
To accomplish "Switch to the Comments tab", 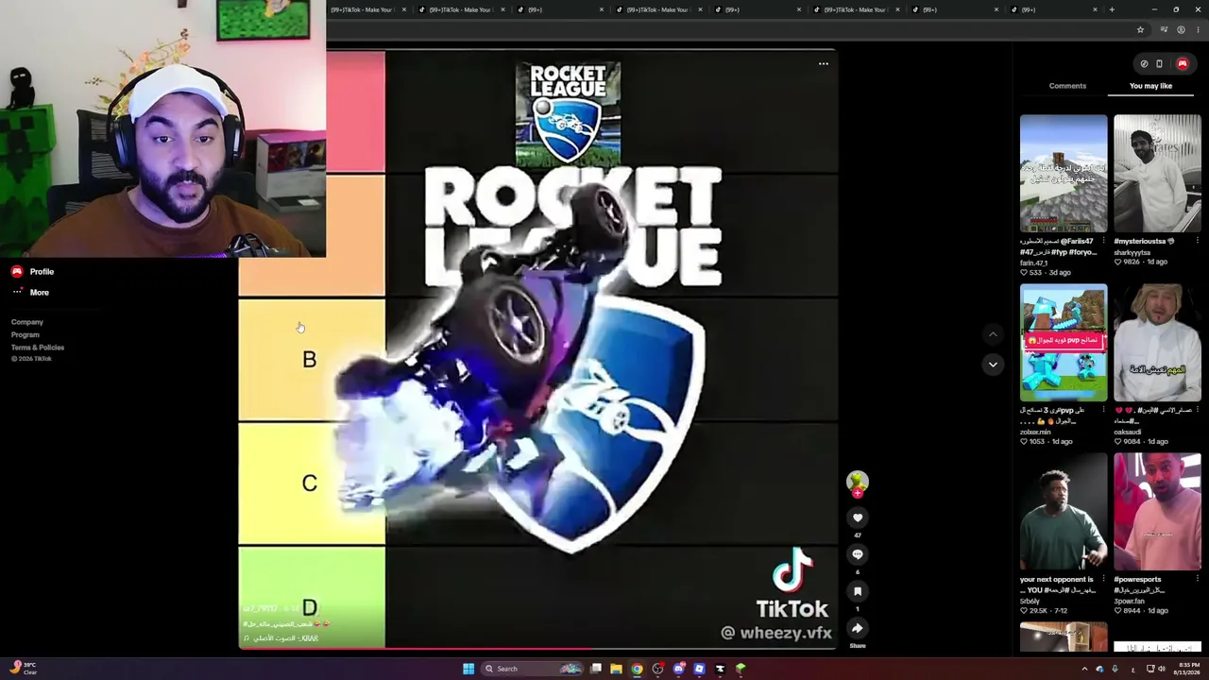I will [1067, 86].
